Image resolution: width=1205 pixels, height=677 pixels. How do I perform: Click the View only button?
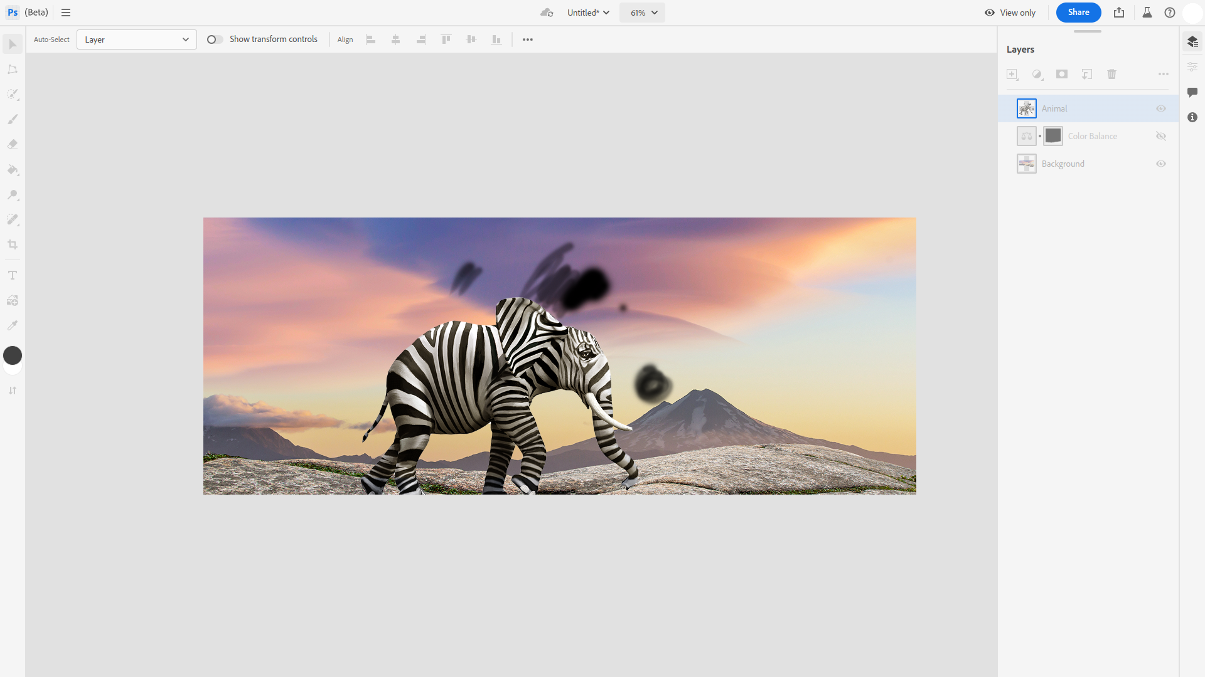(1010, 13)
